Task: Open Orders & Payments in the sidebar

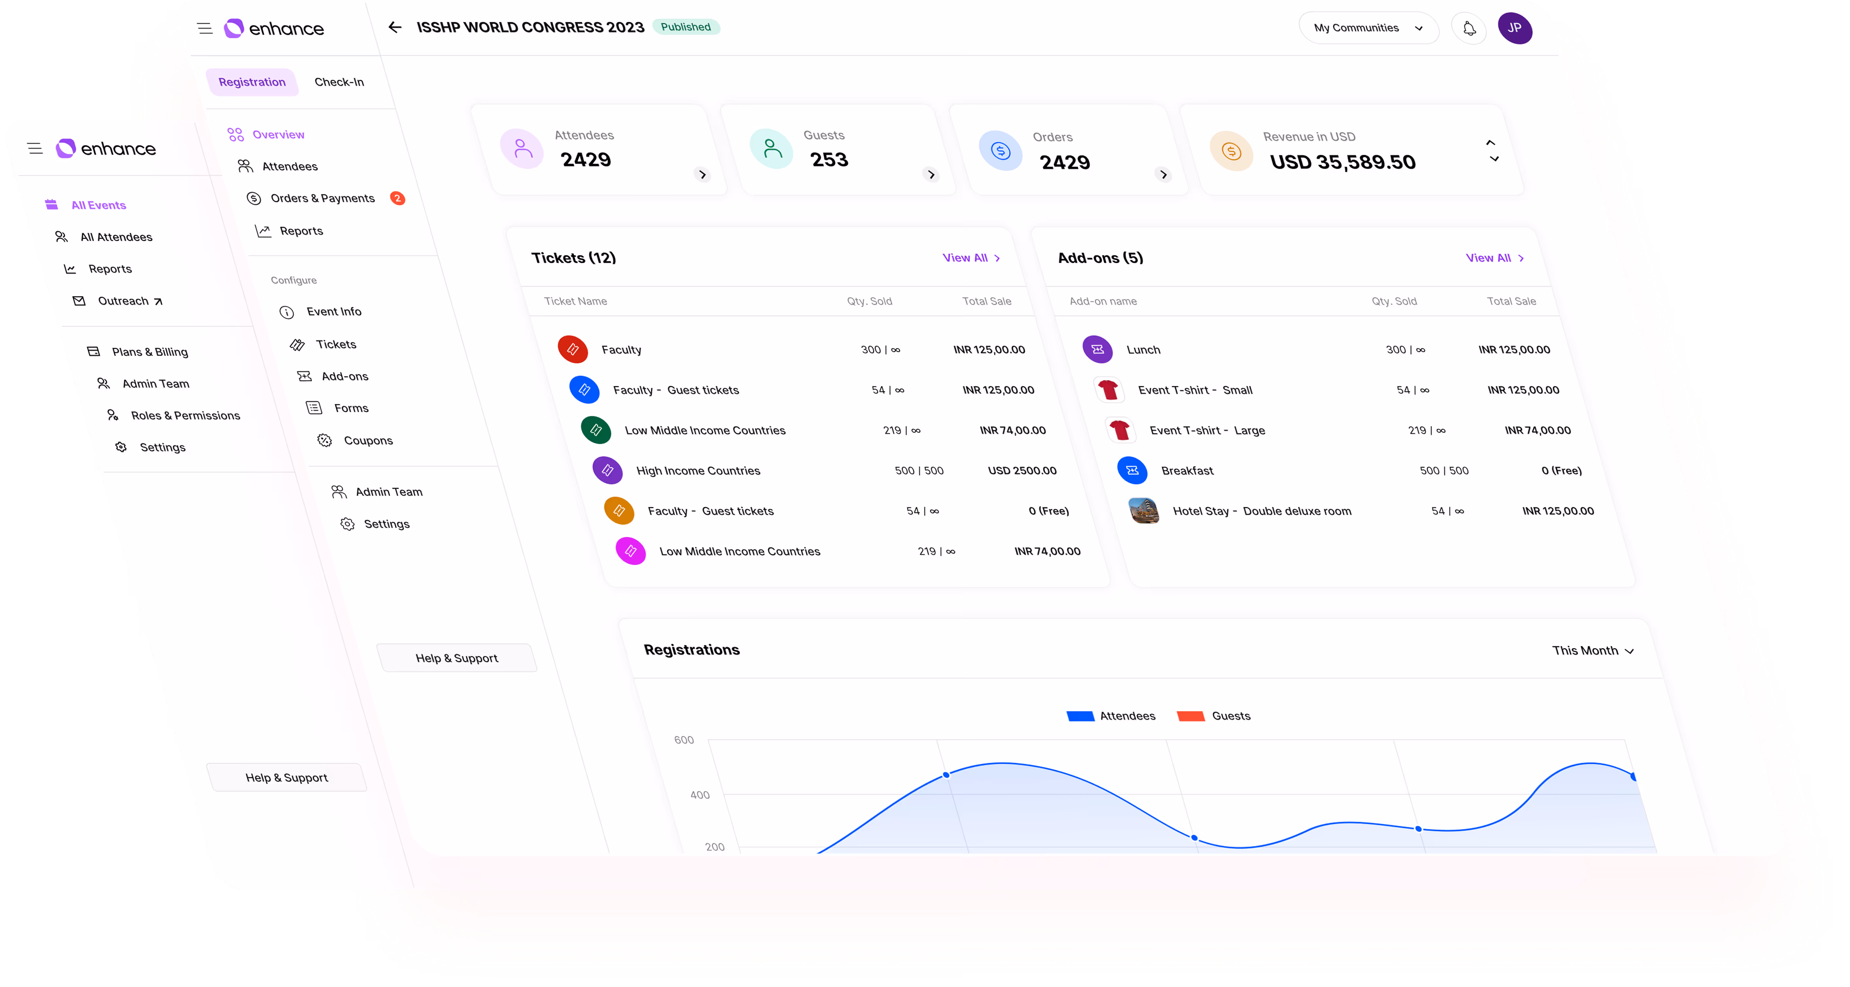Action: tap(310, 198)
